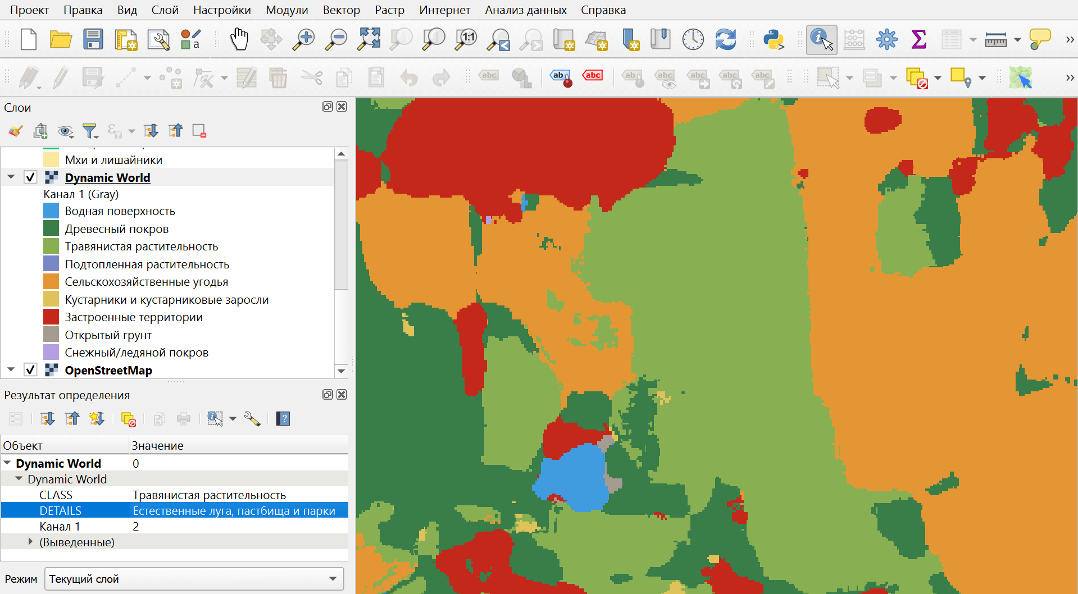
Task: Collapse top Dynamic World result node
Action: pyautogui.click(x=7, y=463)
